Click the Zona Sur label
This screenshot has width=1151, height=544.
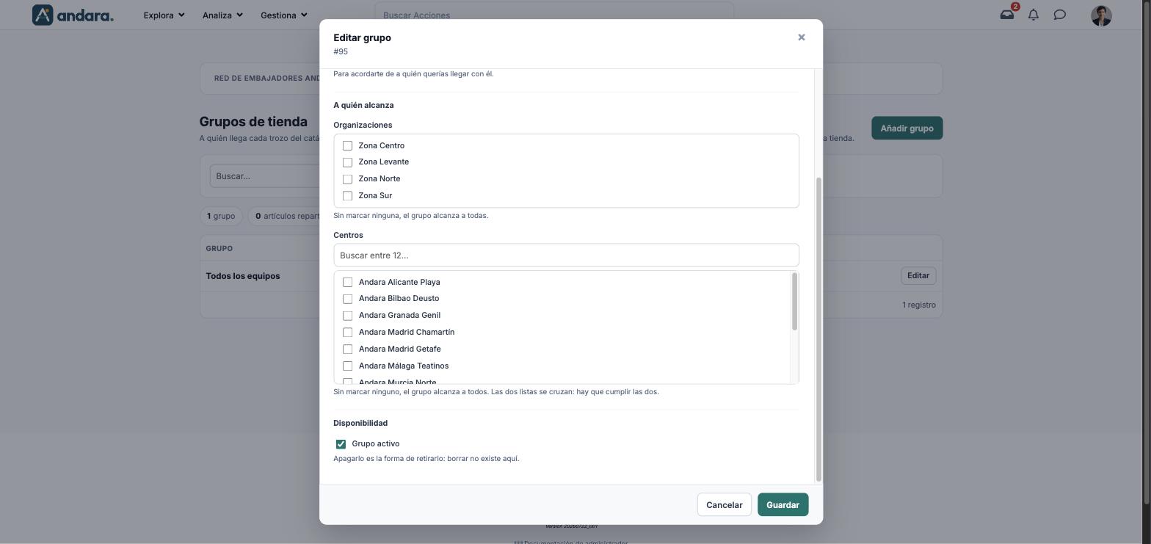[375, 196]
